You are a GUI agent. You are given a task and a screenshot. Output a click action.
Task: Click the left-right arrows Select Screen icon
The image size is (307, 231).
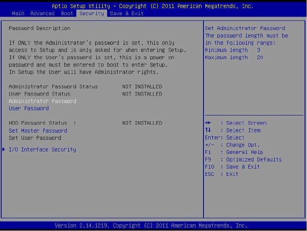(x=207, y=123)
